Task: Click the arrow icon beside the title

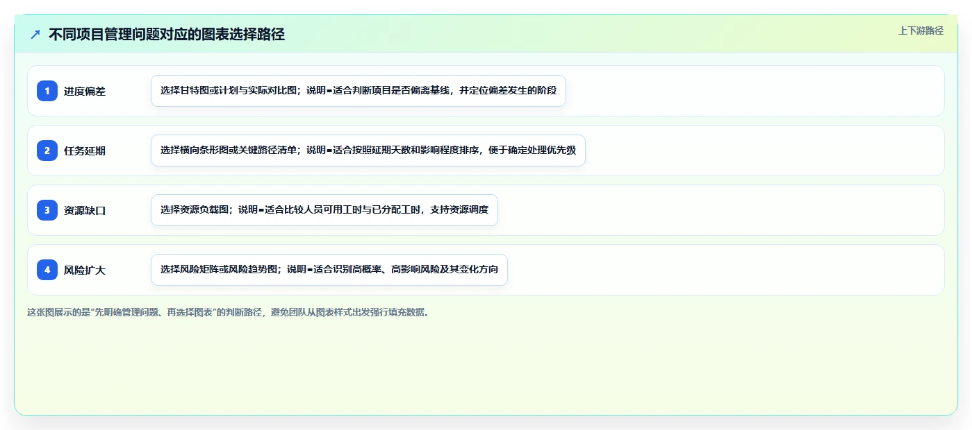Action: point(35,35)
